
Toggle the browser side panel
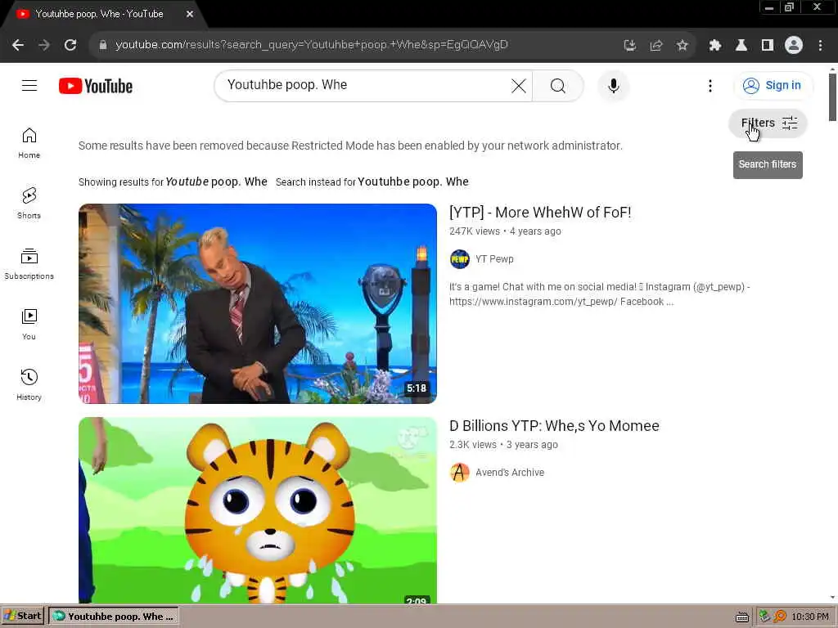[x=768, y=46]
